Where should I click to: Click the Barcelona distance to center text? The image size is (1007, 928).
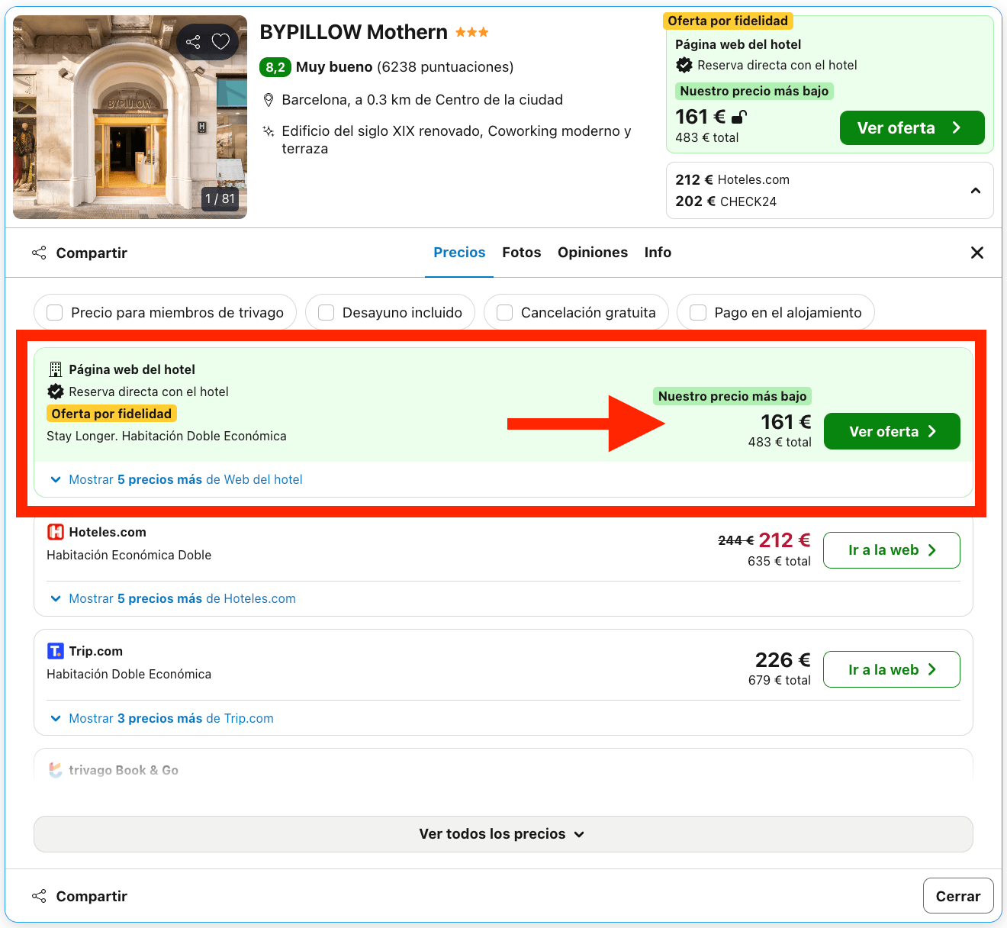click(x=423, y=100)
